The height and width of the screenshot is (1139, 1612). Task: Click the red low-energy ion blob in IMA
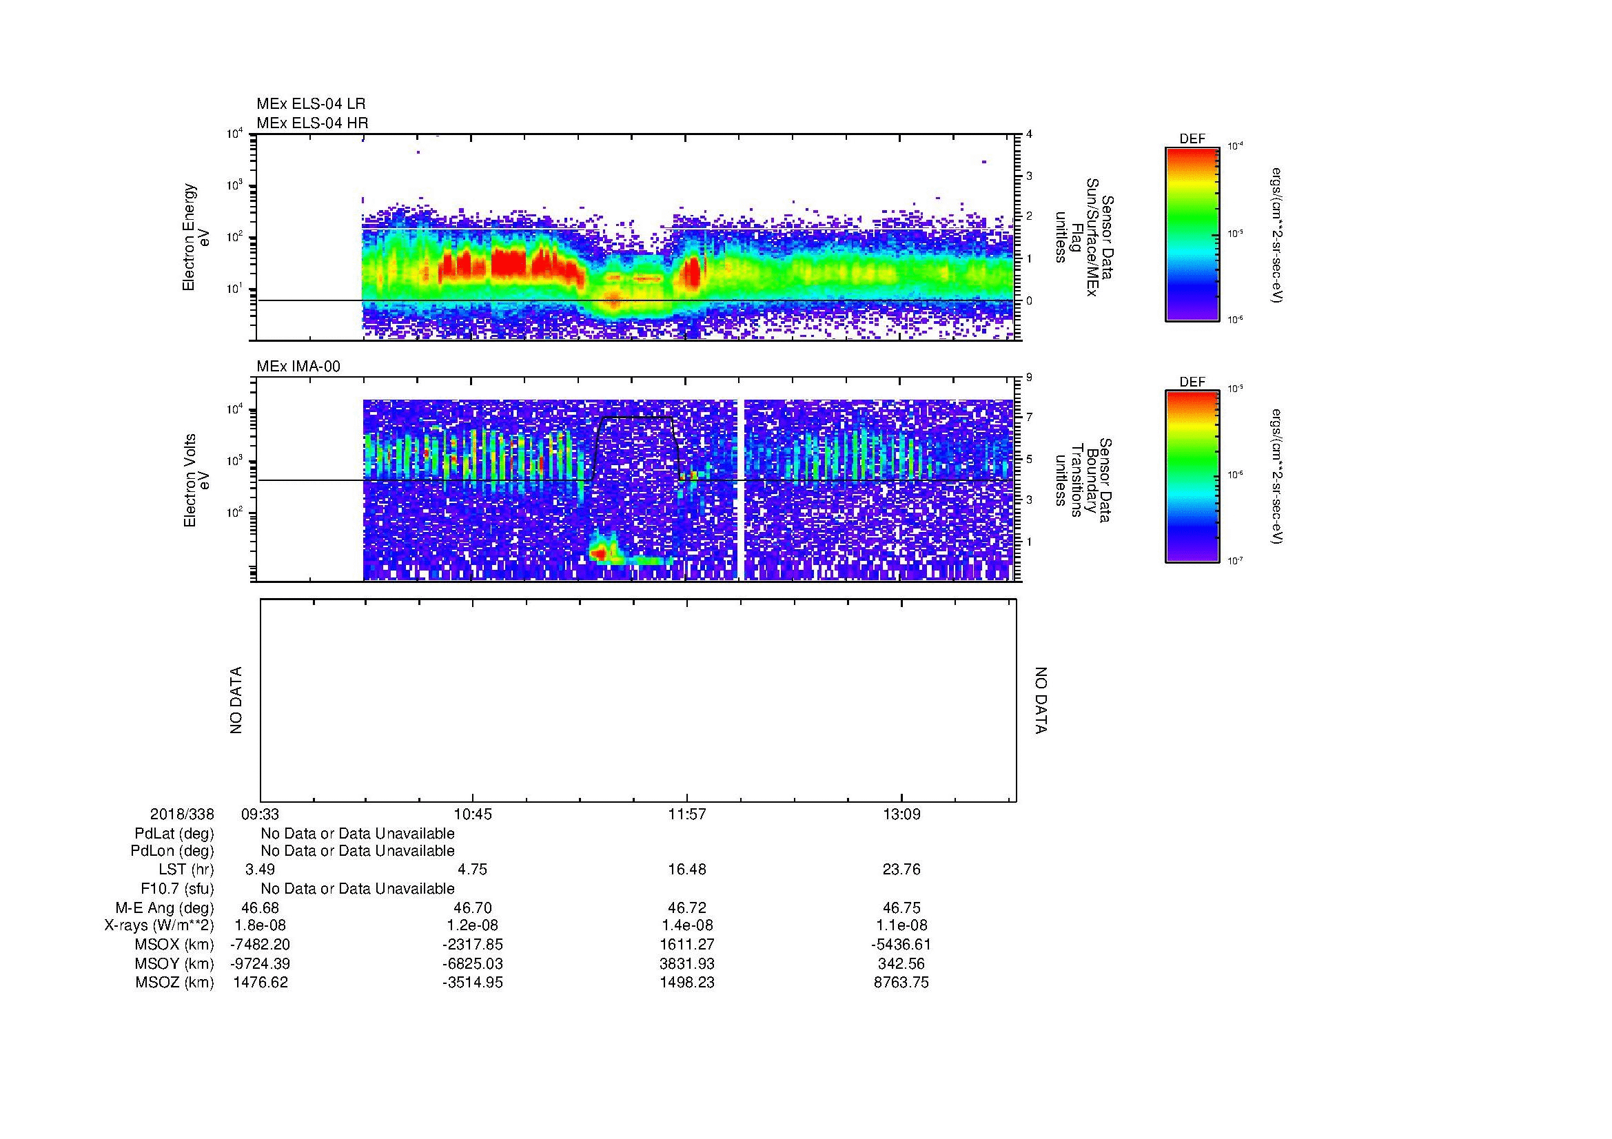600,554
